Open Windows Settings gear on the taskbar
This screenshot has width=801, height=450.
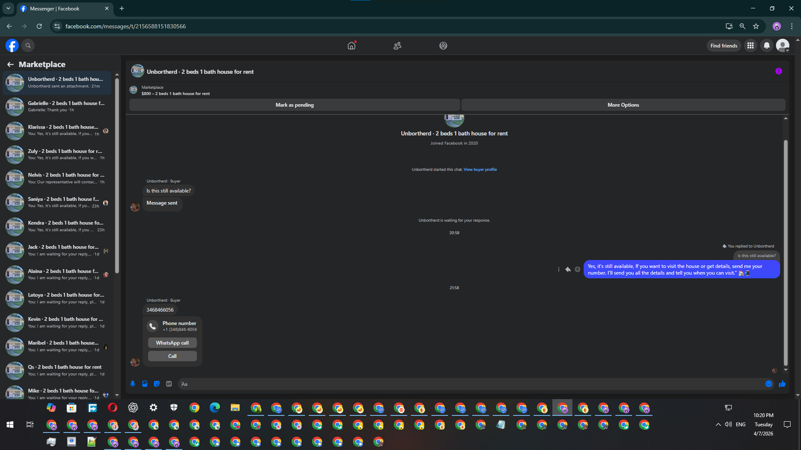(x=154, y=407)
